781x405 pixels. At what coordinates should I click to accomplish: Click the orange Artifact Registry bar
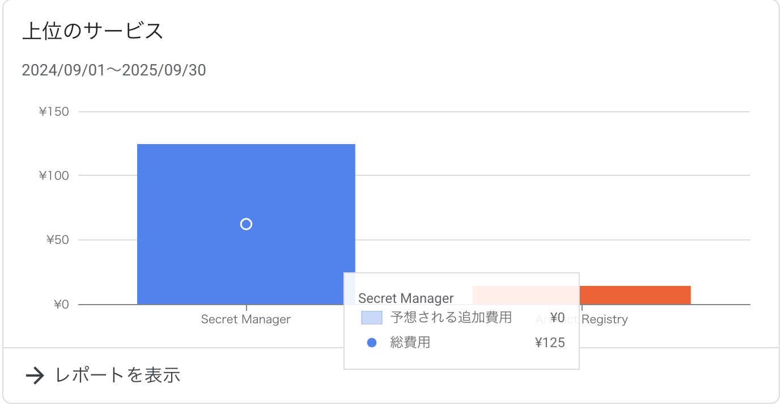click(x=635, y=295)
